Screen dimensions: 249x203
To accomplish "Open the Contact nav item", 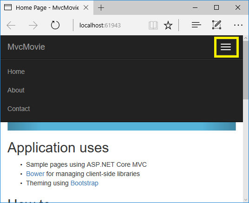I will (x=19, y=109).
